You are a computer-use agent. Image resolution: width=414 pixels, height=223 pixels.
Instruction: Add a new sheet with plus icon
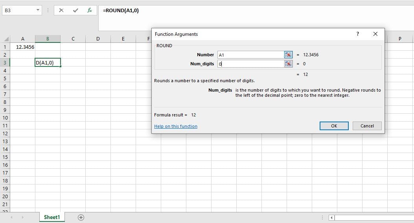(x=81, y=217)
